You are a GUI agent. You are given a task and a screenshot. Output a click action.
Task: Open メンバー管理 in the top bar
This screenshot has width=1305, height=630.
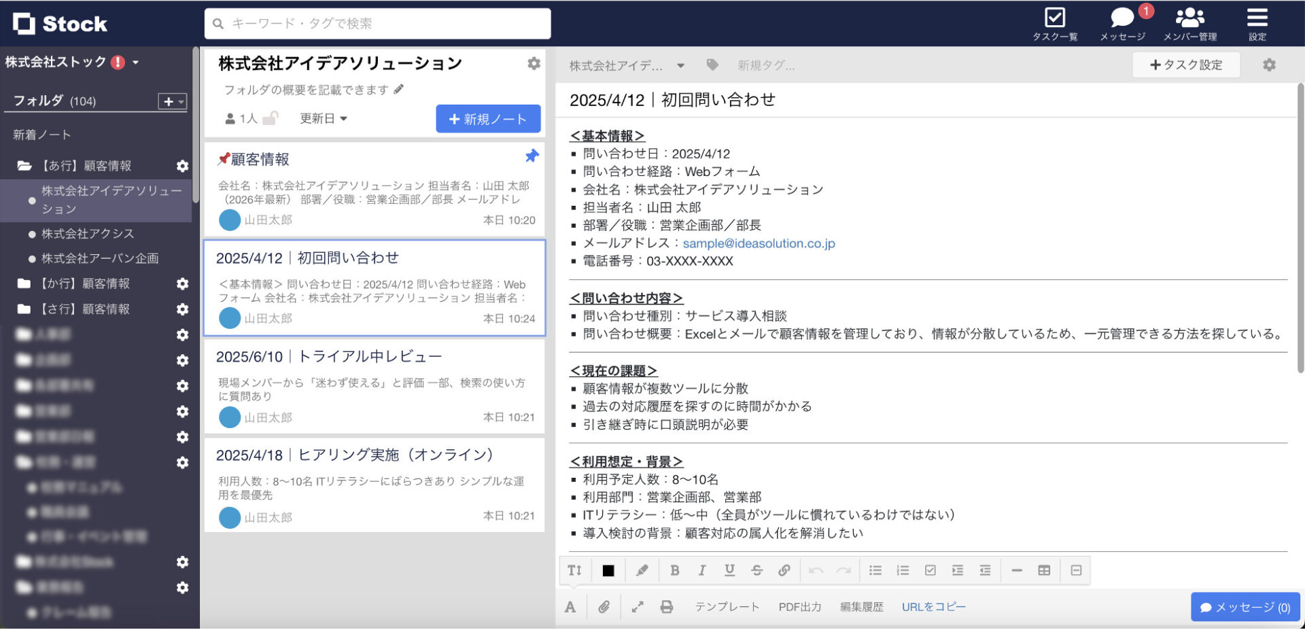(1190, 22)
